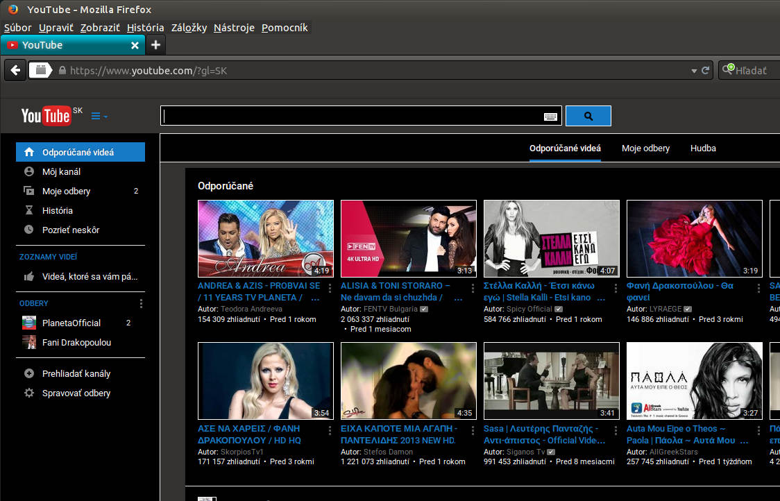The height and width of the screenshot is (501, 780).
Task: Click the clock Pozrieť neskôr icon
Action: [x=29, y=230]
